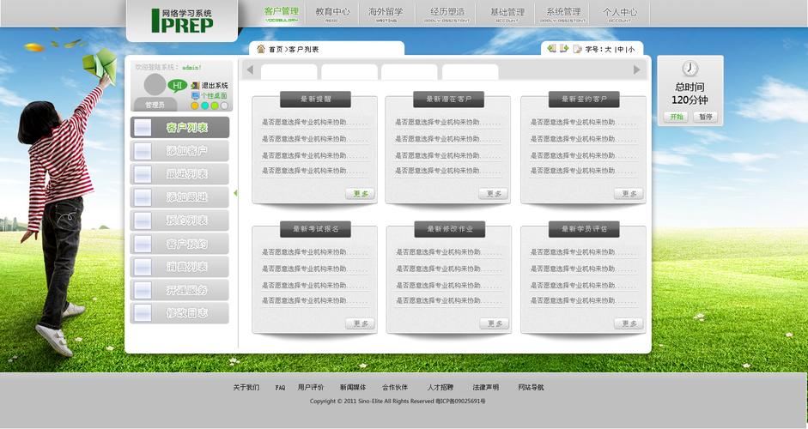Collapse sidebar using small green arrow
The width and height of the screenshot is (808, 429).
pyautogui.click(x=235, y=193)
